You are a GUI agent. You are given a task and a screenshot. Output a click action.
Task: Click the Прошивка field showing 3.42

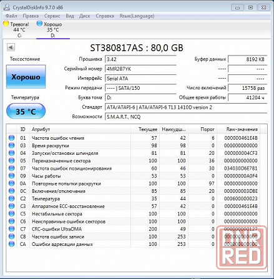click(140, 59)
